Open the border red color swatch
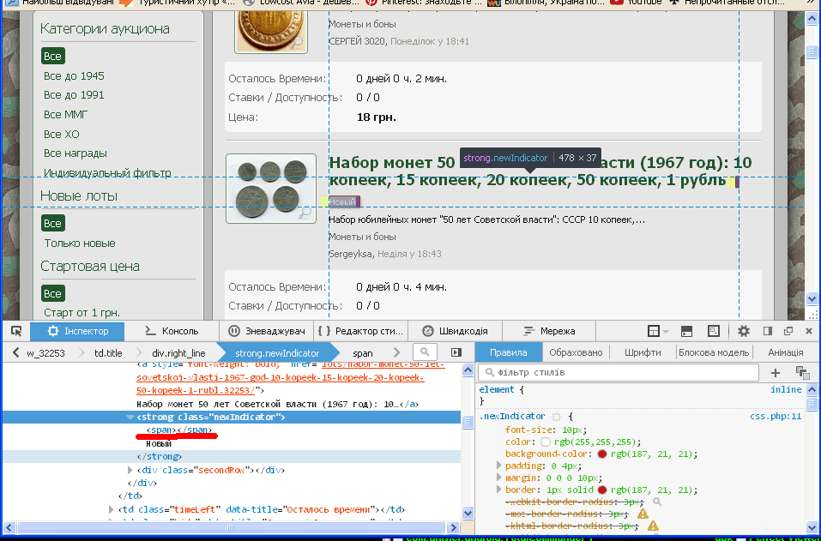This screenshot has height=541, width=821. click(x=602, y=490)
